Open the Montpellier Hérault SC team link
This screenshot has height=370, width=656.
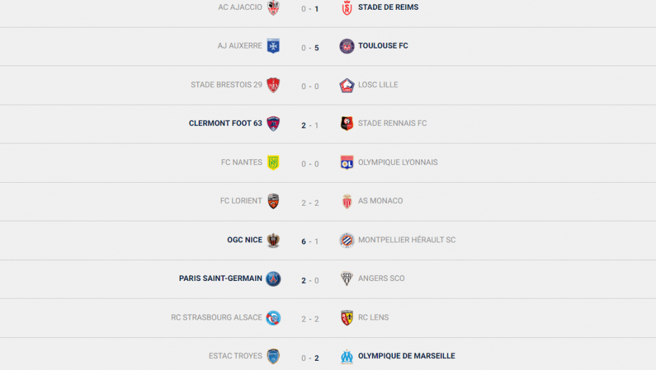click(x=407, y=240)
